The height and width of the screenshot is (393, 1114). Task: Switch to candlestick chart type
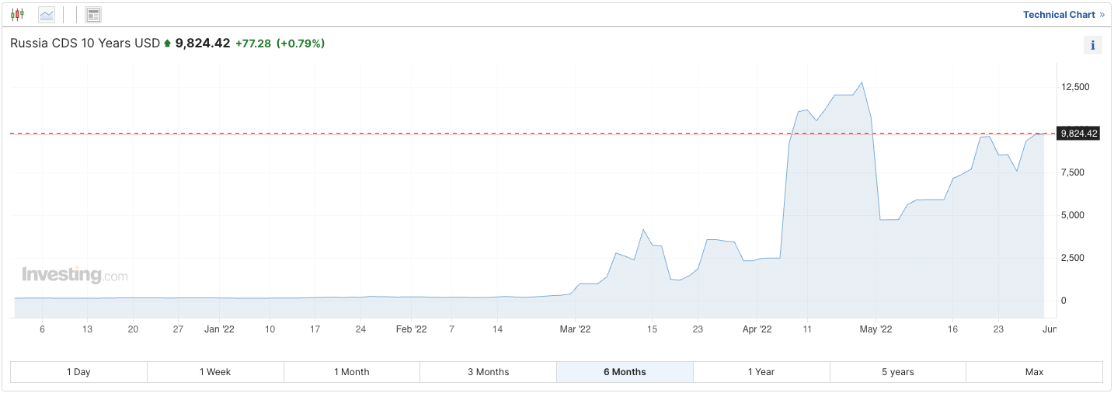click(17, 15)
